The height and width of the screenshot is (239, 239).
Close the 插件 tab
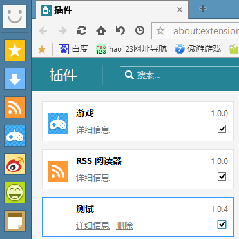point(180,10)
